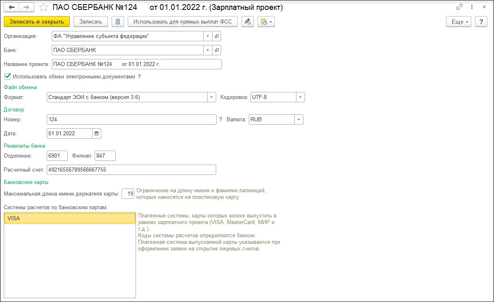Image resolution: width=494 pixels, height=302 pixels.
Task: Go back with the left arrow
Action: pyautogui.click(x=11, y=7)
